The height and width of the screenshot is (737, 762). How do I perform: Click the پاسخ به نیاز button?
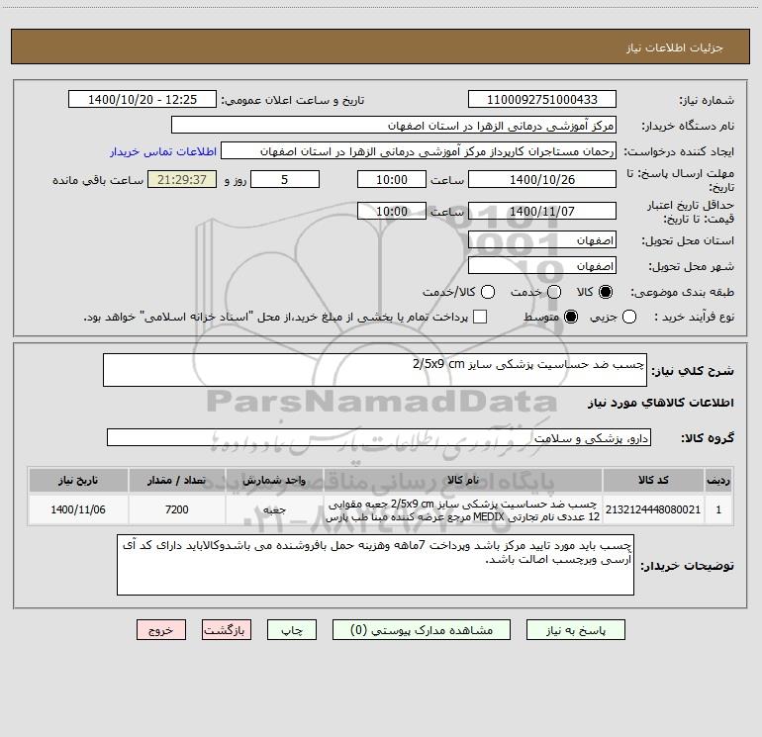575,630
